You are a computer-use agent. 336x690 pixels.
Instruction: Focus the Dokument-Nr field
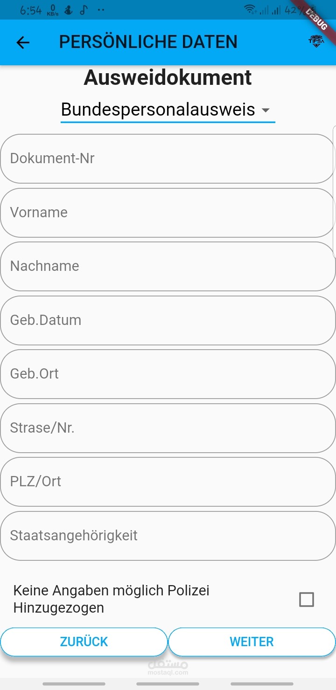168,159
